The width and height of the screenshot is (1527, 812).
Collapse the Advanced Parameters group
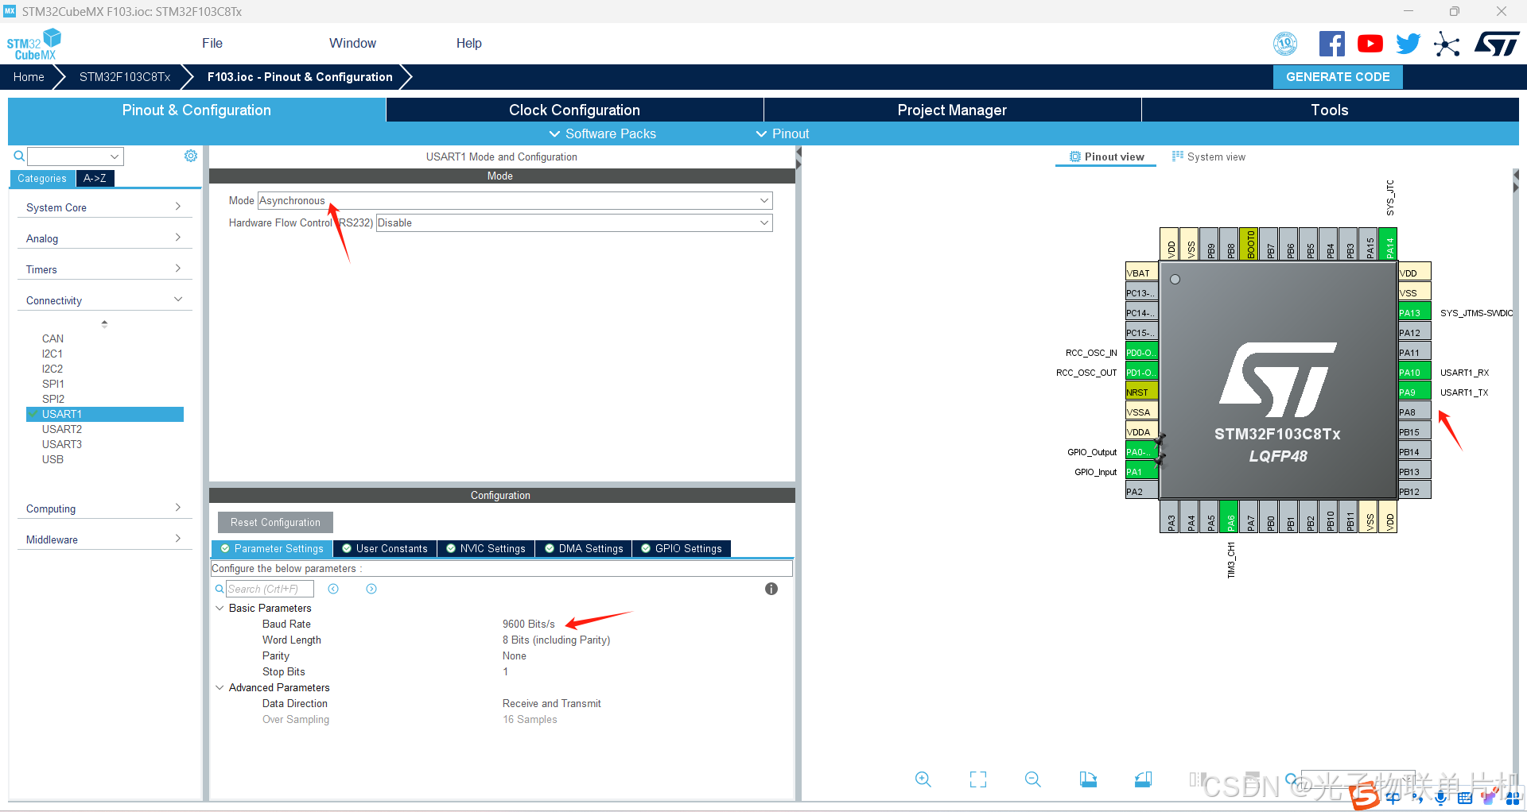pyautogui.click(x=220, y=687)
